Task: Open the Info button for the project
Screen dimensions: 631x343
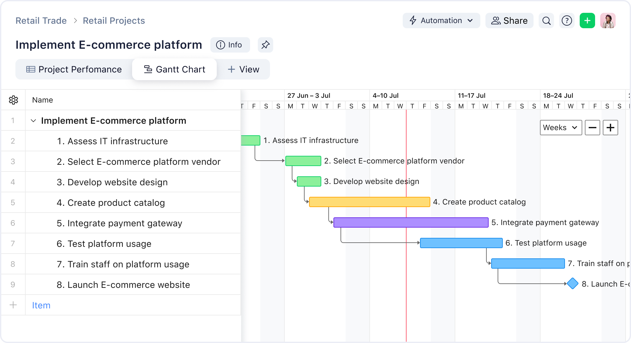Action: click(x=230, y=45)
